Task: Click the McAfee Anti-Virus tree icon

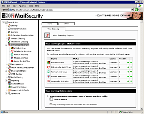Action: click(x=12, y=58)
